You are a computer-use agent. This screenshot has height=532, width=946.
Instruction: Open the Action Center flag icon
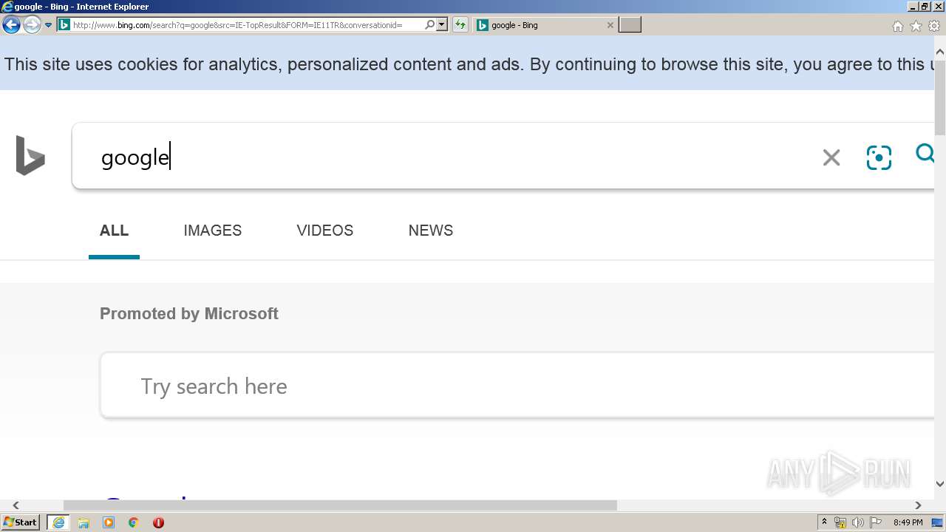876,522
